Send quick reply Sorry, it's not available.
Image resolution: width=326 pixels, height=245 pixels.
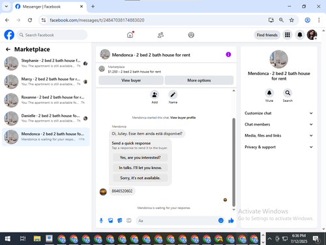(140, 178)
